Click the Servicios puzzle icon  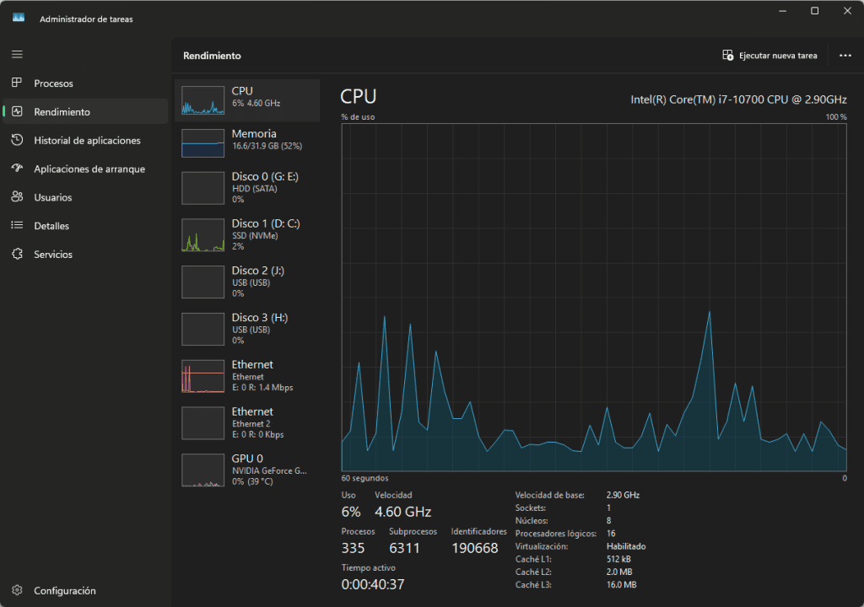point(17,255)
